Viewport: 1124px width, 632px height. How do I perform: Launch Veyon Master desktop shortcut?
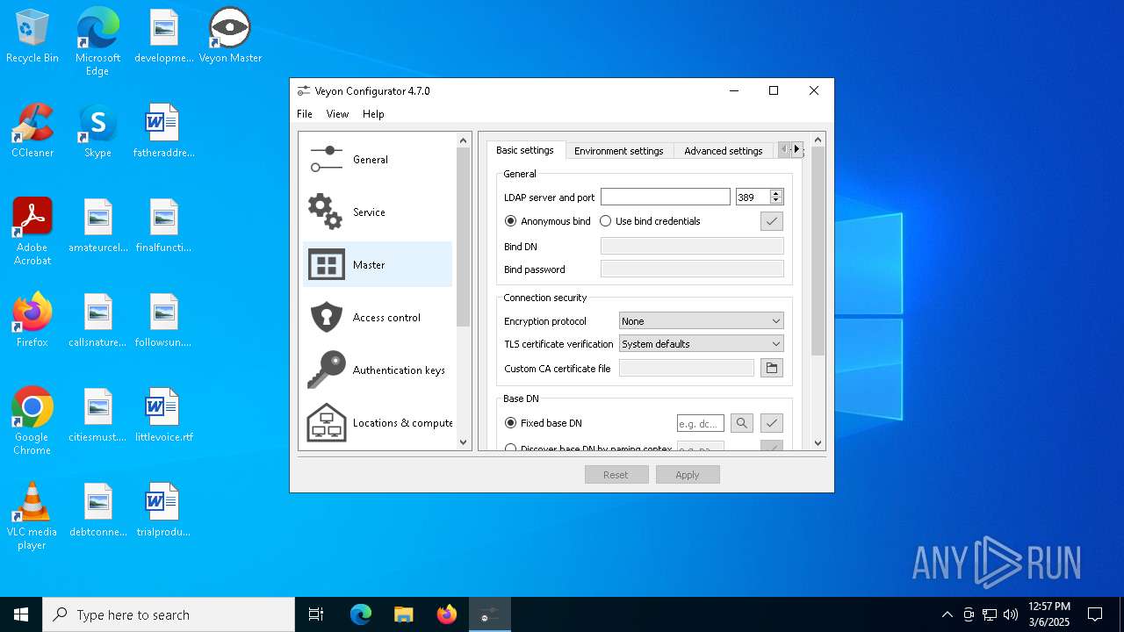230,36
